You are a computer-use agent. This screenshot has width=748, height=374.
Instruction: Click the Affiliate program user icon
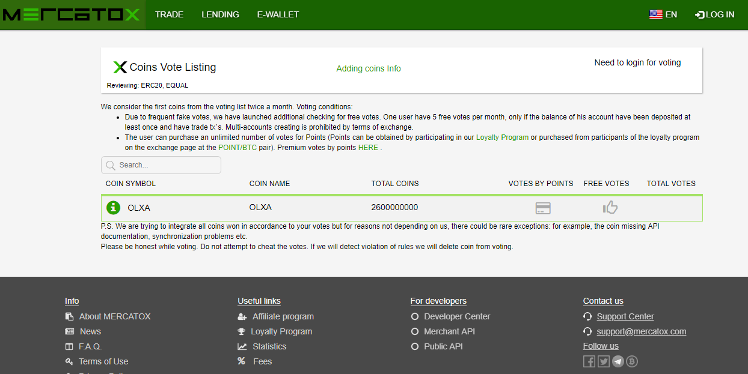coord(242,316)
